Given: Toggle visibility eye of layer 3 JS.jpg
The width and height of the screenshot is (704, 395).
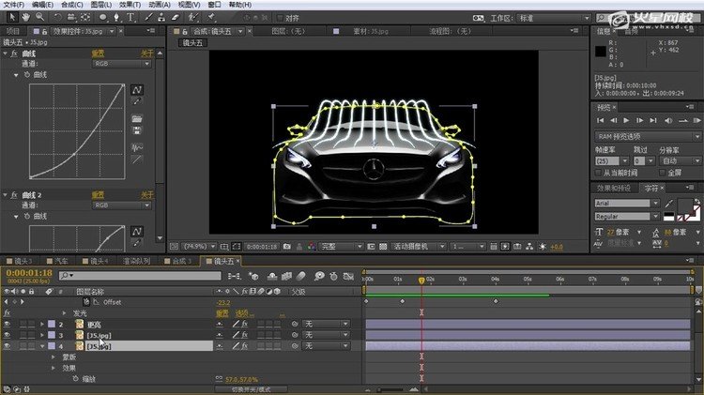Looking at the screenshot, I should click(x=7, y=335).
